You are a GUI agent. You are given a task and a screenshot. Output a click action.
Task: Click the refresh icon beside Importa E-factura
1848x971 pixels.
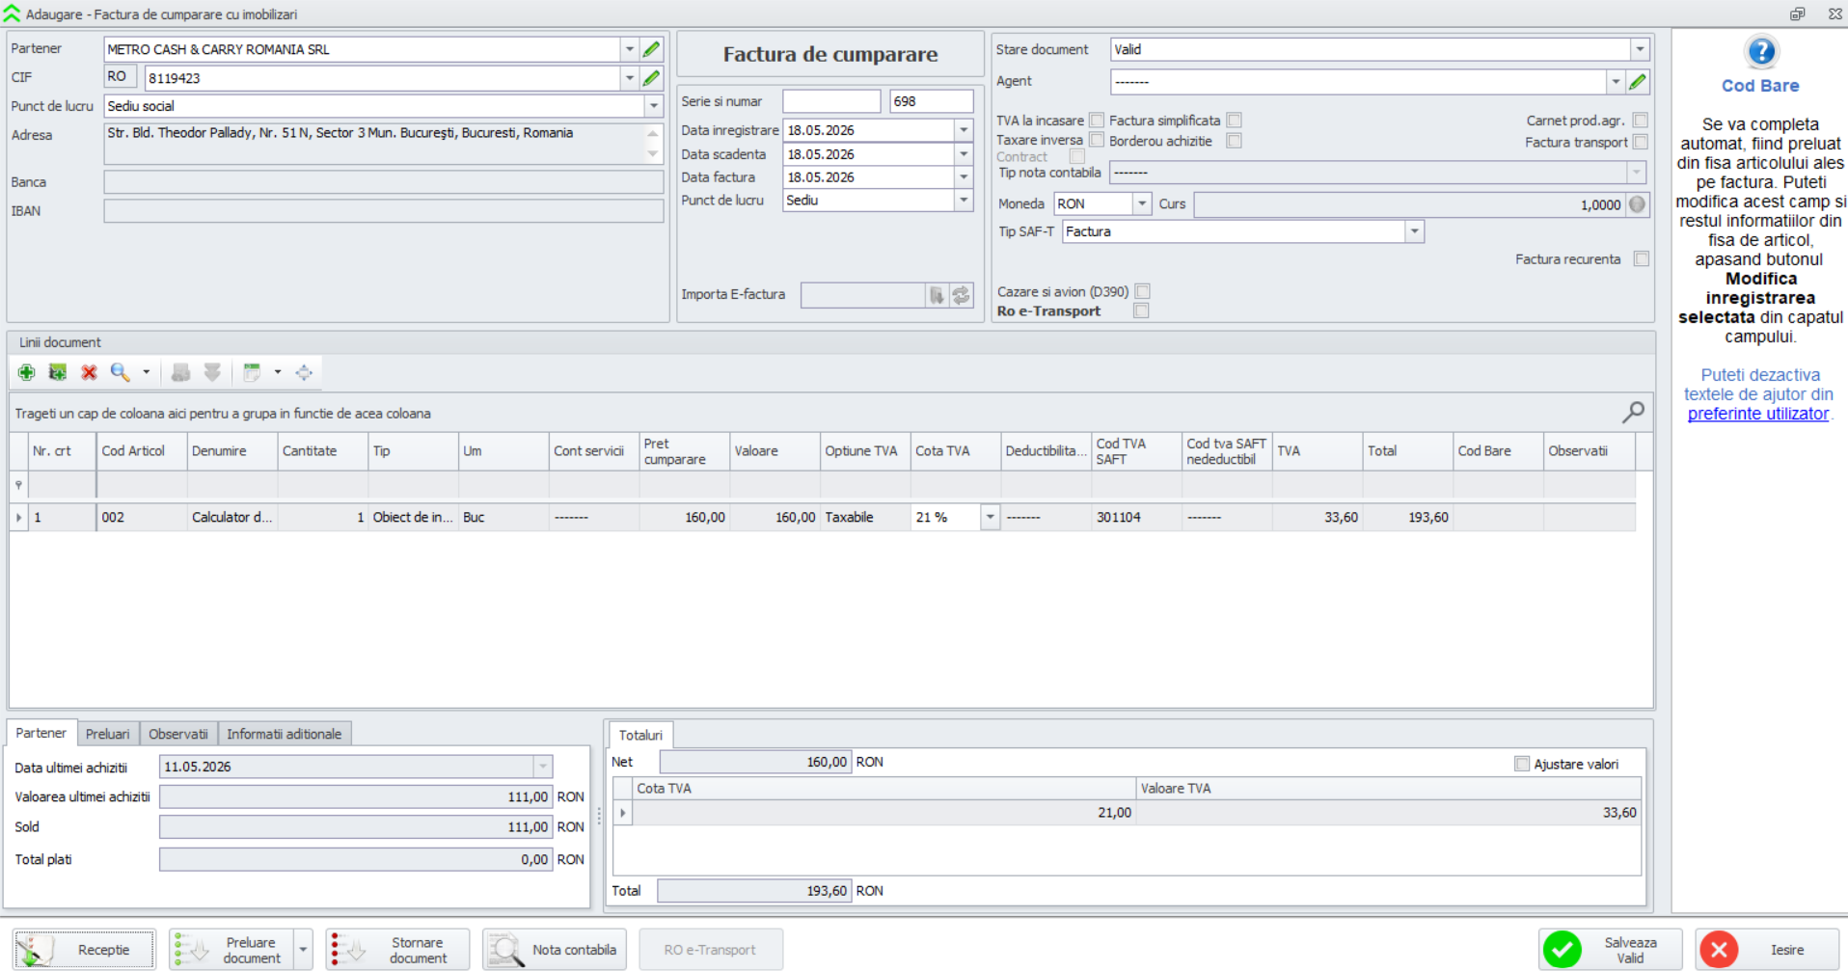tap(962, 295)
